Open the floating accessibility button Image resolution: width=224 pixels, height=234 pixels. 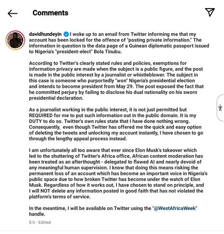click(x=220, y=108)
